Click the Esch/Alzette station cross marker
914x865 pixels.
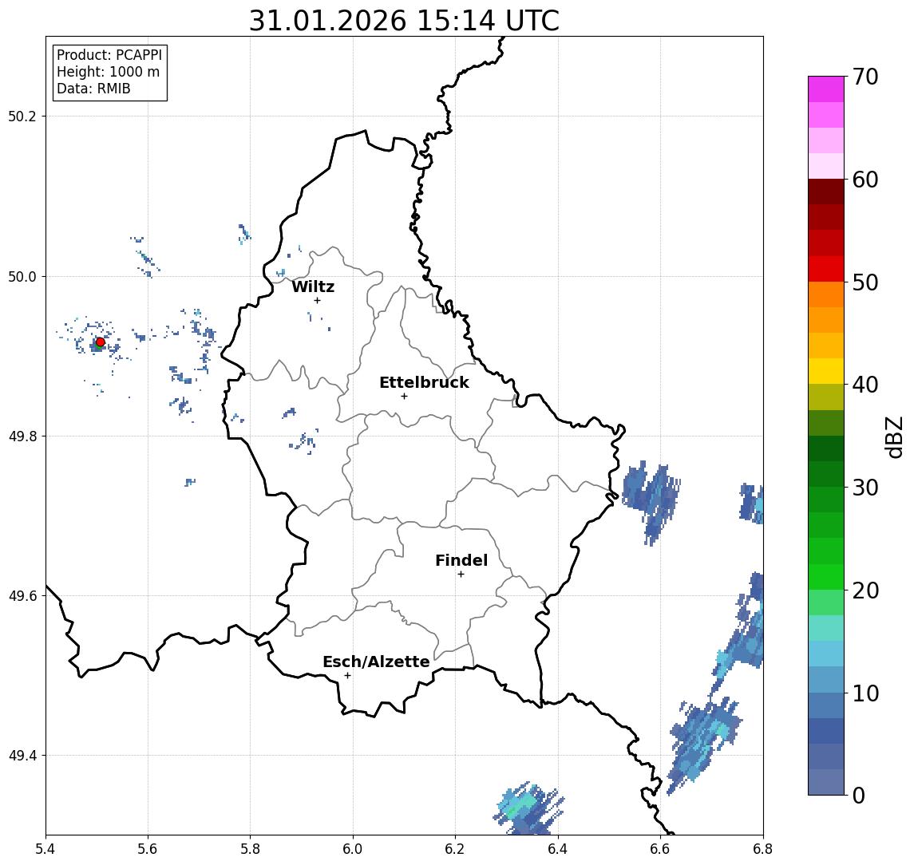(x=347, y=676)
